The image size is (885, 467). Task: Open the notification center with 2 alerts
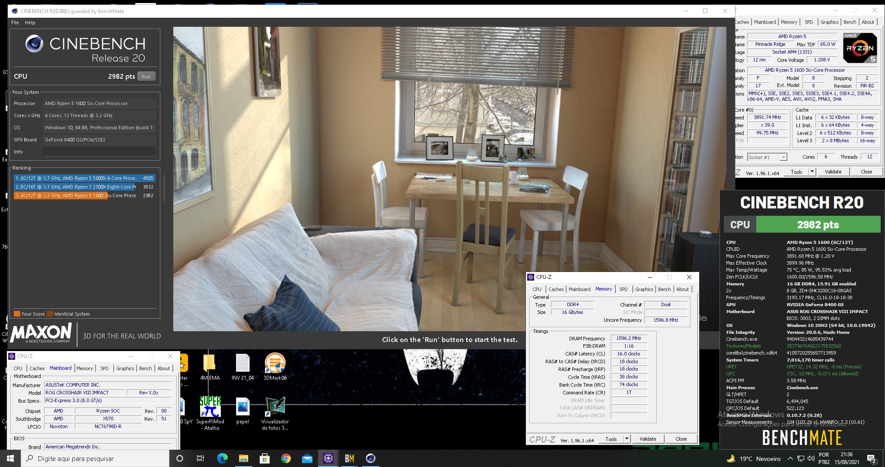coord(872,458)
